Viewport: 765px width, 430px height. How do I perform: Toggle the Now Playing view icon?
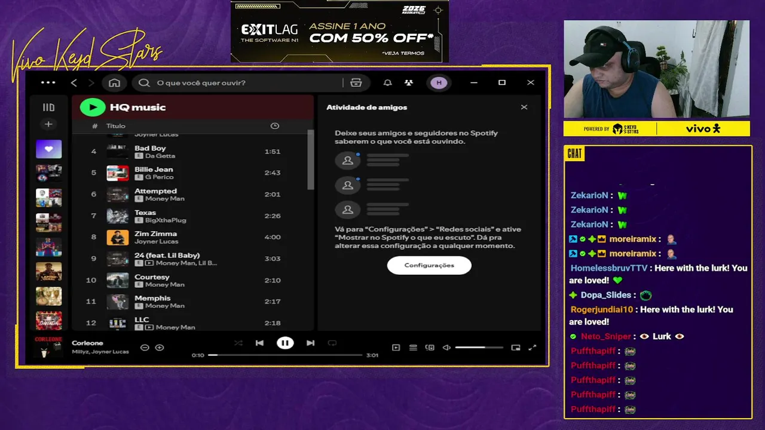[396, 348]
